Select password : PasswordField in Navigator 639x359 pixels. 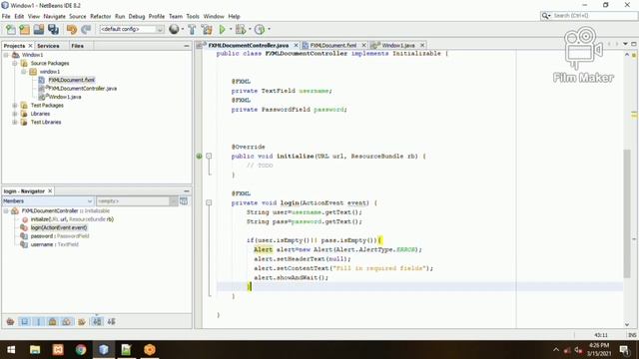pos(60,236)
